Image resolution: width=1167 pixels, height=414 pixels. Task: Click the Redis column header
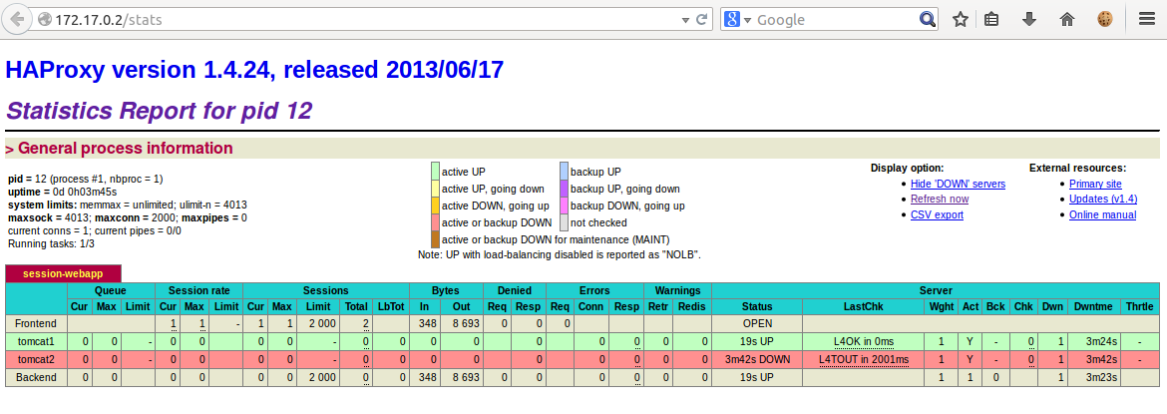click(x=691, y=306)
